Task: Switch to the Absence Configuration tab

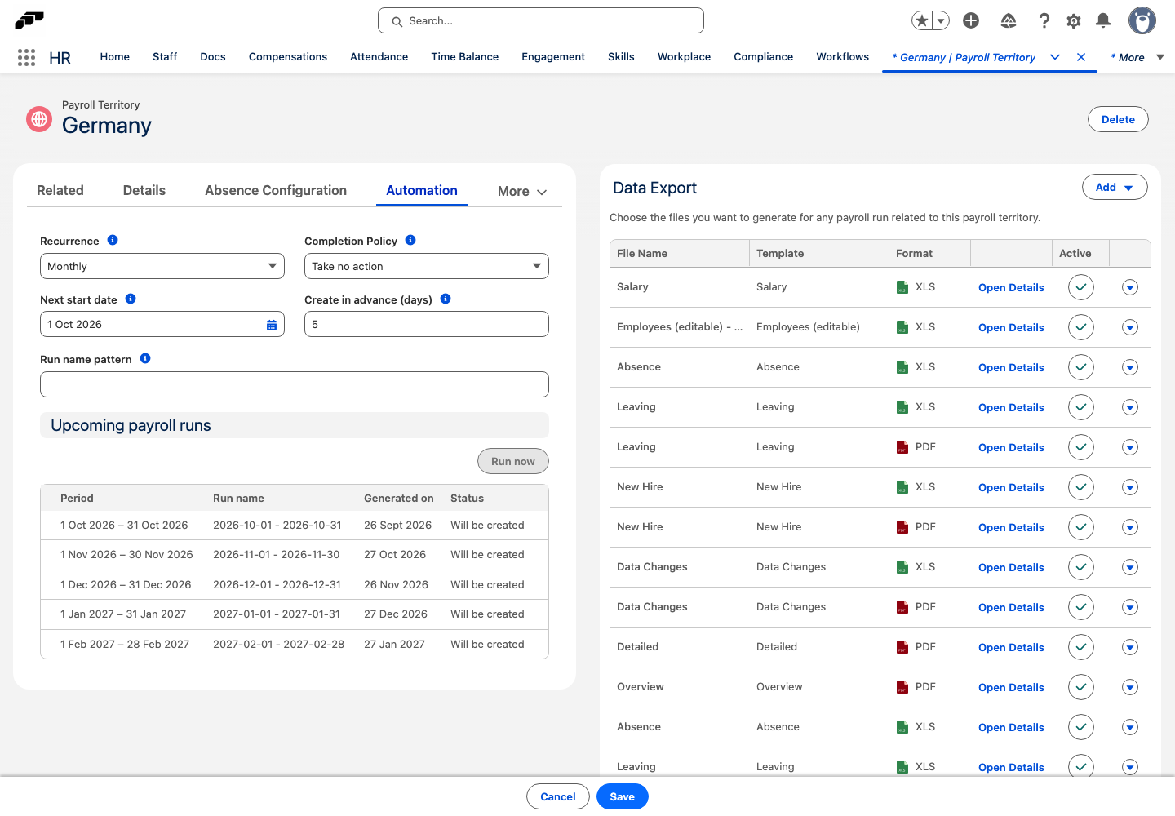Action: (276, 190)
